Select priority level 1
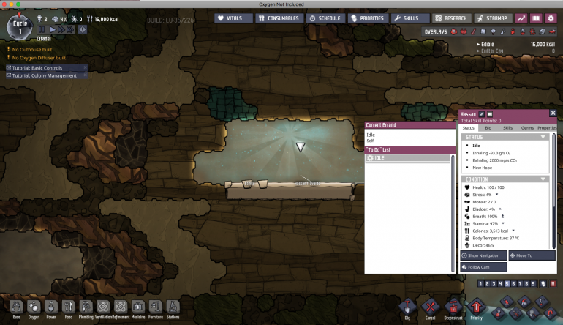This screenshot has width=563, height=325. 480,284
